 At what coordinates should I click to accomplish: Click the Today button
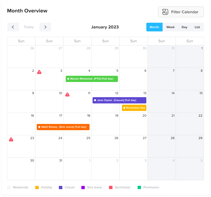pos(29,27)
